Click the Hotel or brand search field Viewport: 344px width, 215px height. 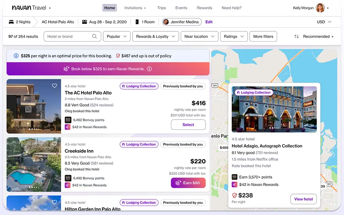click(68, 37)
